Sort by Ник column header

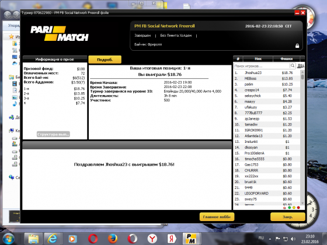258,59
